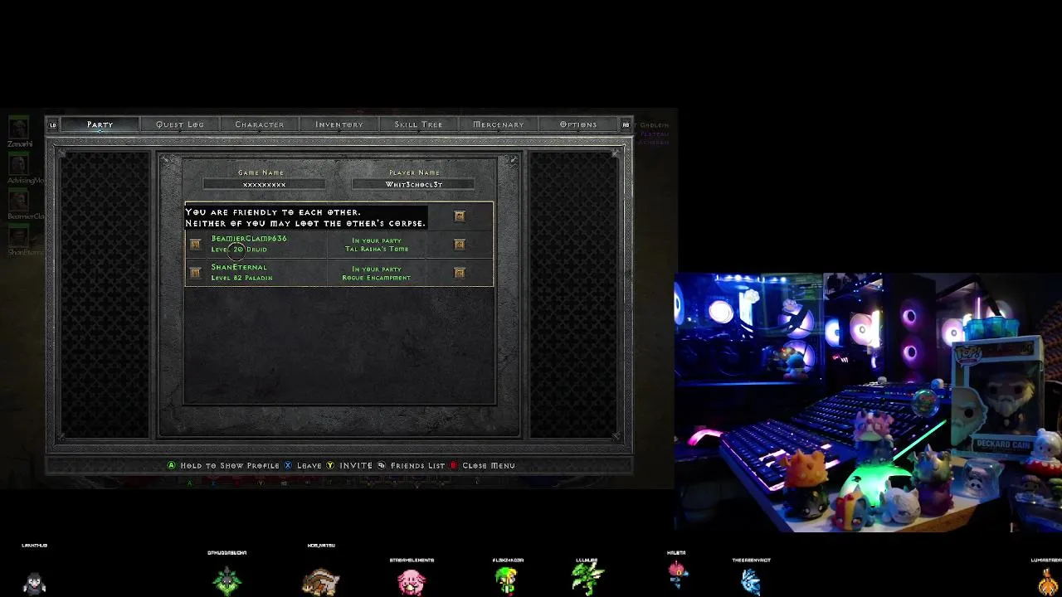
Task: Click the 'Level 82 Paladin' text
Action: pos(241,278)
